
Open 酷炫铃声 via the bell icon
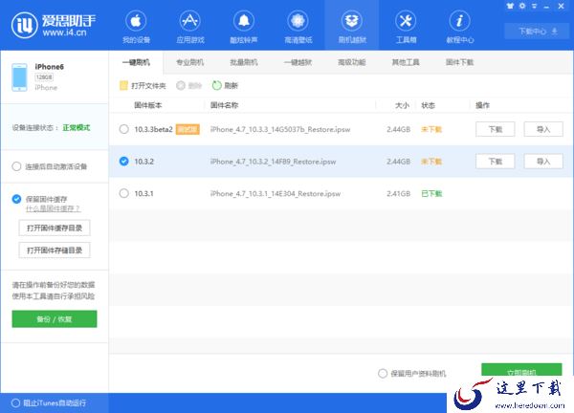click(x=244, y=21)
